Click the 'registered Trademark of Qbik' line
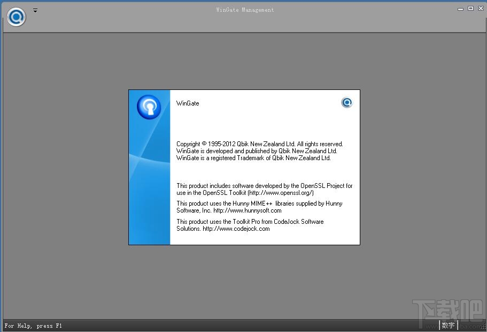The height and width of the screenshot is (332, 487). pyautogui.click(x=253, y=158)
